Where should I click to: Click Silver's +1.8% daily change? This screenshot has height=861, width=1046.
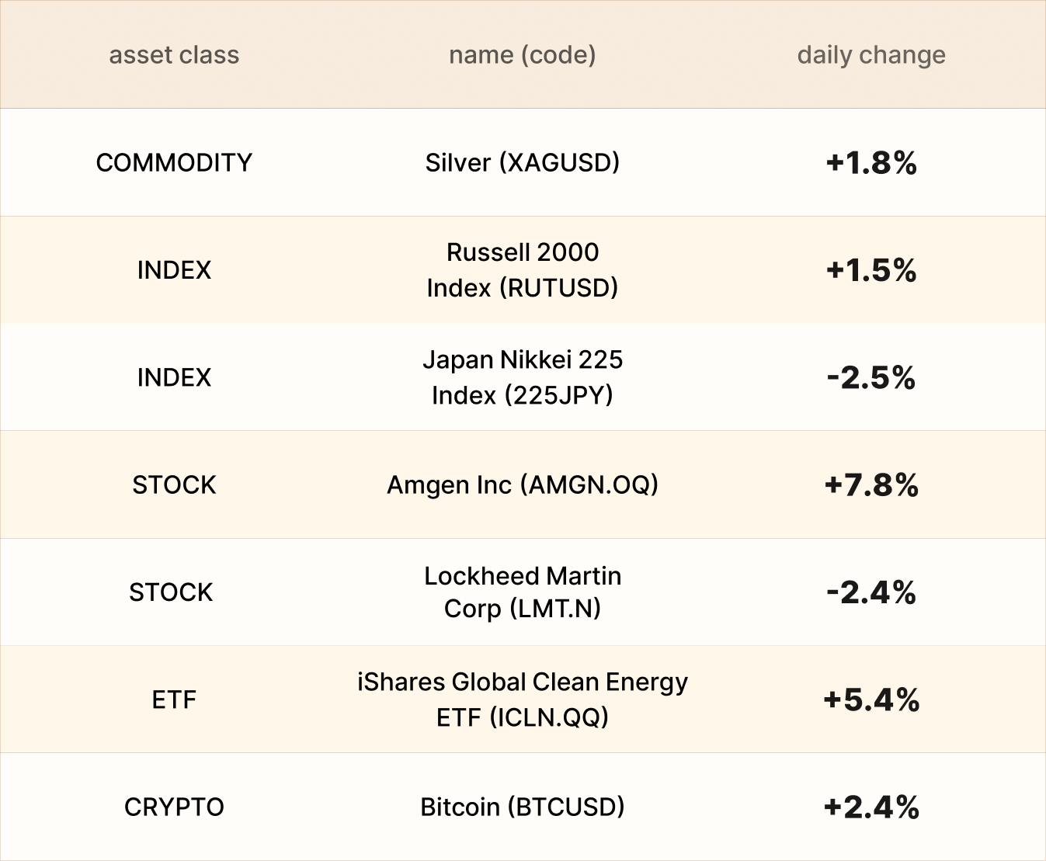click(871, 162)
